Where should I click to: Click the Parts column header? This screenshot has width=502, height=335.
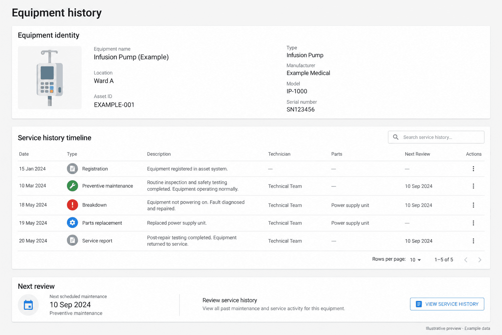(x=337, y=154)
